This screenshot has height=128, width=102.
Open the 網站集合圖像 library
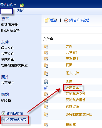[76, 100]
